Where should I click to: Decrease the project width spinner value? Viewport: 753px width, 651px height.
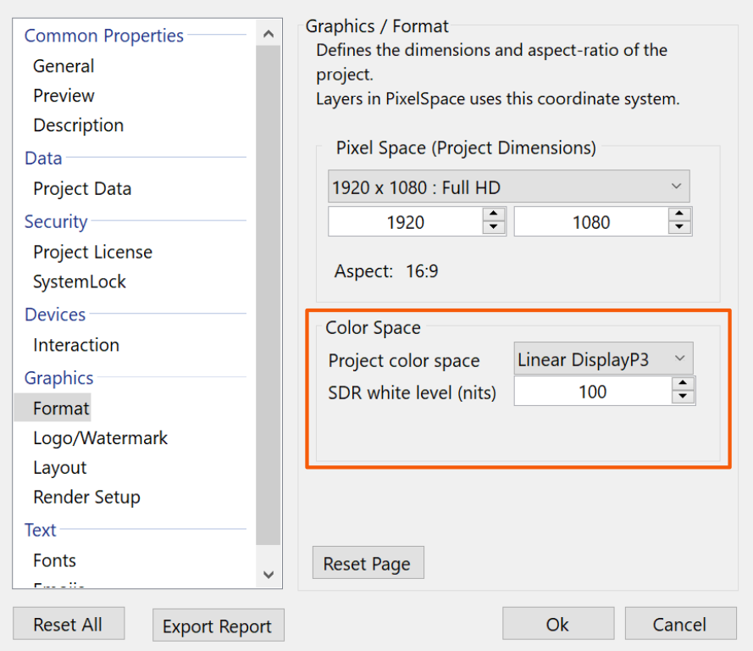tap(494, 228)
